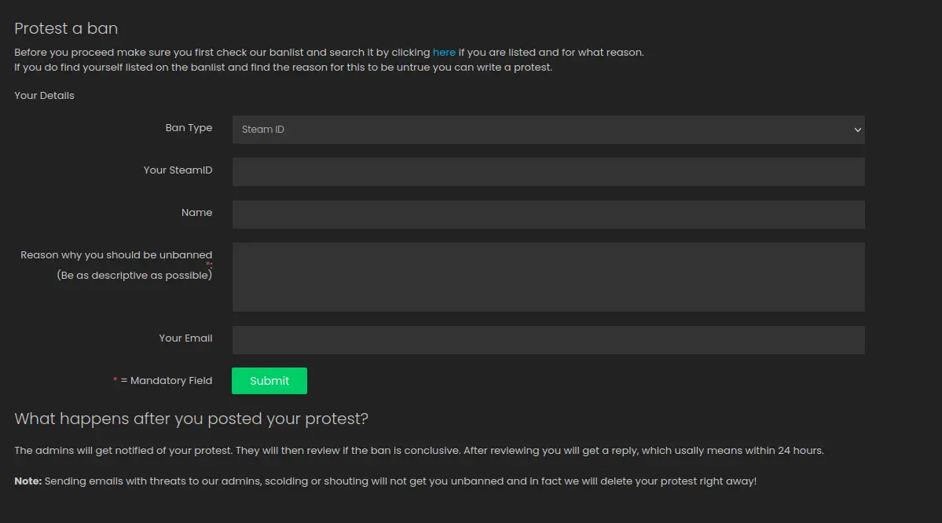This screenshot has height=523, width=942.
Task: Click the "(Be as descriptive as possible)" hint
Action: (134, 276)
